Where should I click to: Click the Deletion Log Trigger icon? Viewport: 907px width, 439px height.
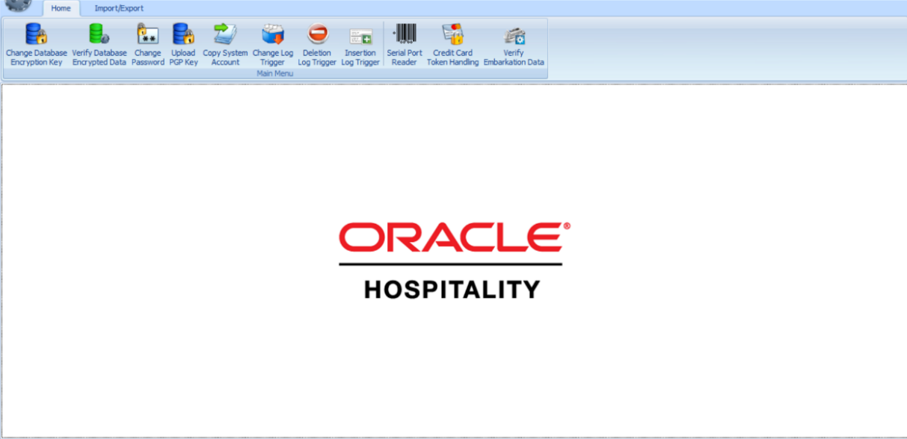(316, 43)
